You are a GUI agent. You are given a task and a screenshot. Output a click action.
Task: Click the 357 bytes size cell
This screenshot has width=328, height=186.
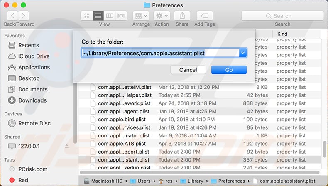click(255, 160)
